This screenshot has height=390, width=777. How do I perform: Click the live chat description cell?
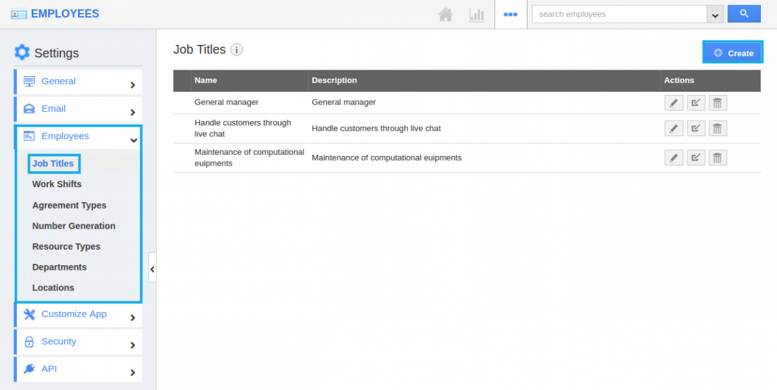(376, 128)
